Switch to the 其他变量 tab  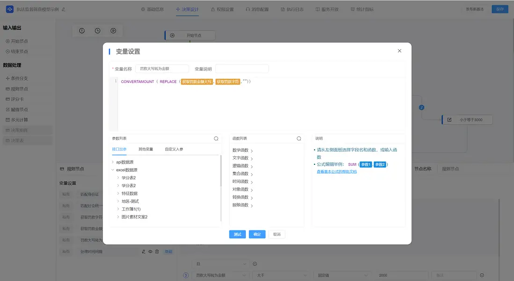click(146, 149)
